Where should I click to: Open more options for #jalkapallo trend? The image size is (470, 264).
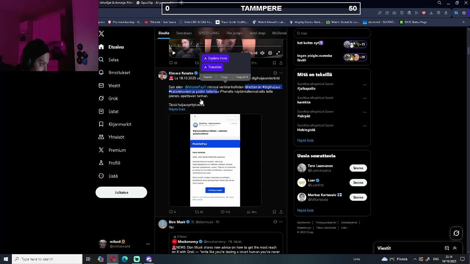(x=365, y=85)
